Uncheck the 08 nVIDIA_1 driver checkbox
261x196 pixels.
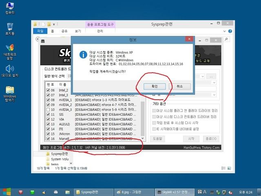pyautogui.click(x=48, y=100)
